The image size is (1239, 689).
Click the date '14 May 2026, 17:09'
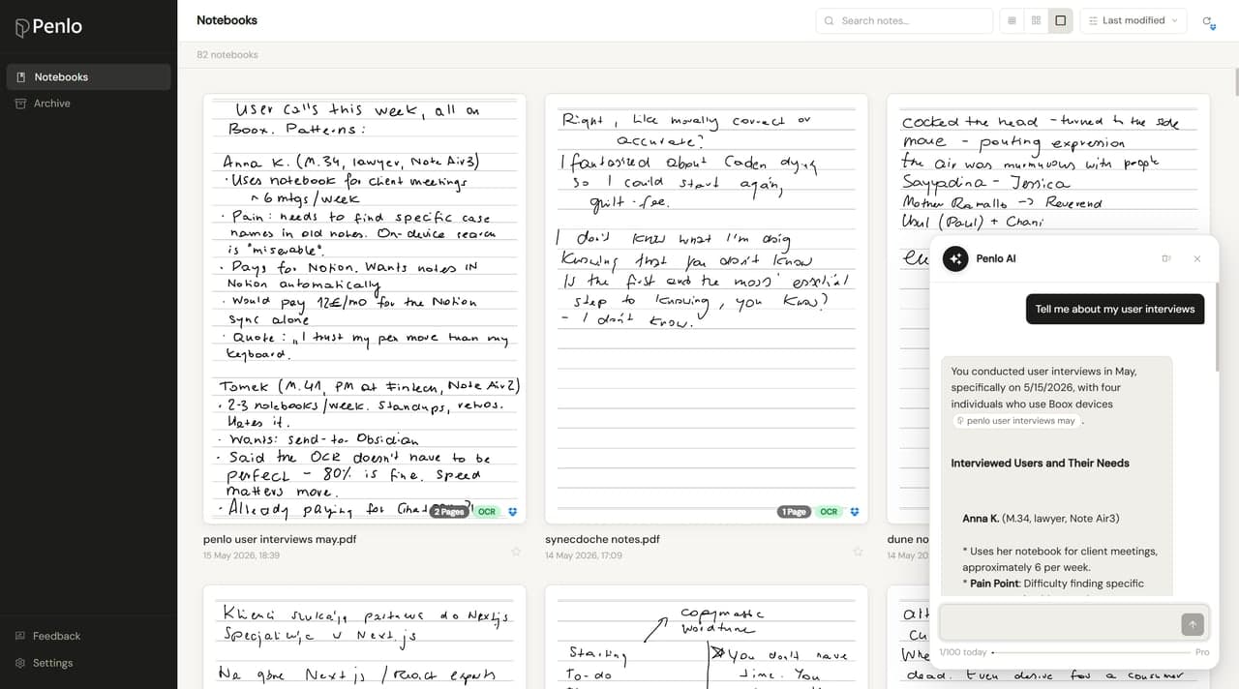point(584,555)
